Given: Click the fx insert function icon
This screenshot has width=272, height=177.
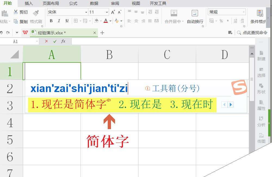Looking at the screenshot, I should (x=63, y=41).
